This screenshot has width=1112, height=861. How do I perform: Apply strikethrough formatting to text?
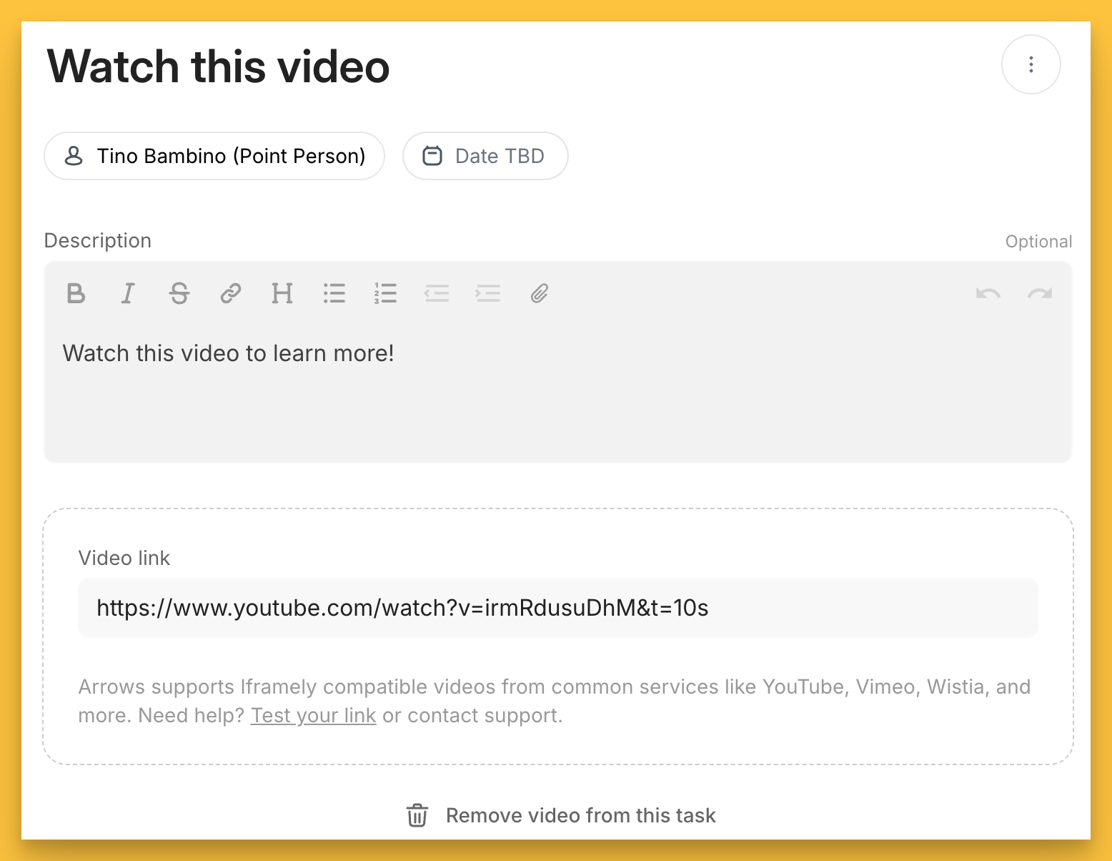point(179,294)
